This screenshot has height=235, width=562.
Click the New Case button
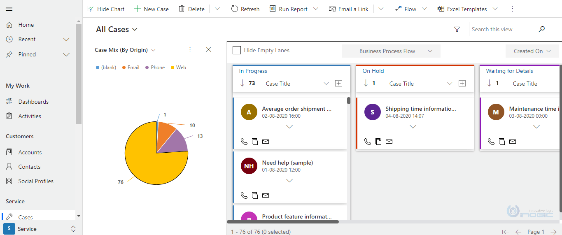pyautogui.click(x=152, y=9)
